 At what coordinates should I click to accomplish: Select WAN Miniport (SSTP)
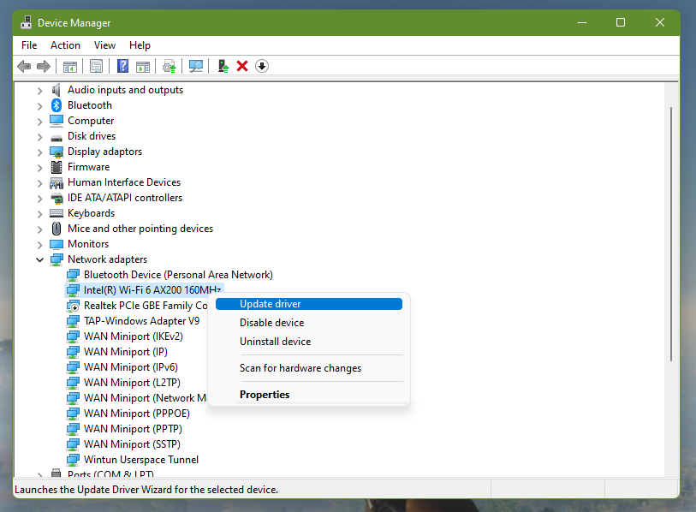coord(132,444)
